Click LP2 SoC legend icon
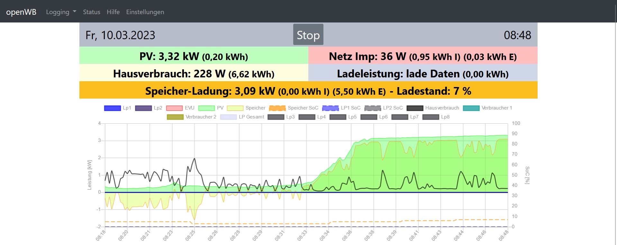617x245 pixels. pyautogui.click(x=372, y=108)
